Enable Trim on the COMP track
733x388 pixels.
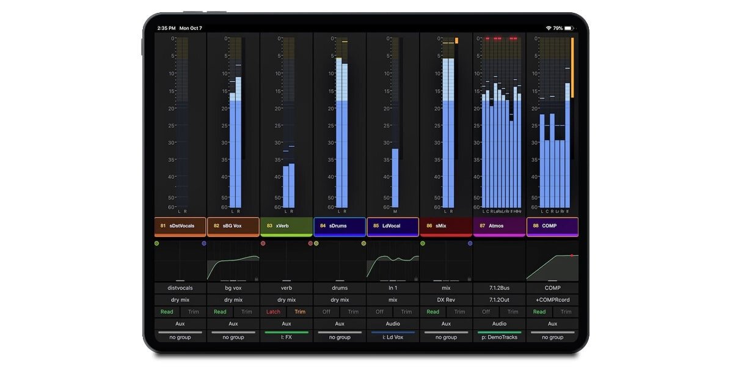(x=566, y=312)
